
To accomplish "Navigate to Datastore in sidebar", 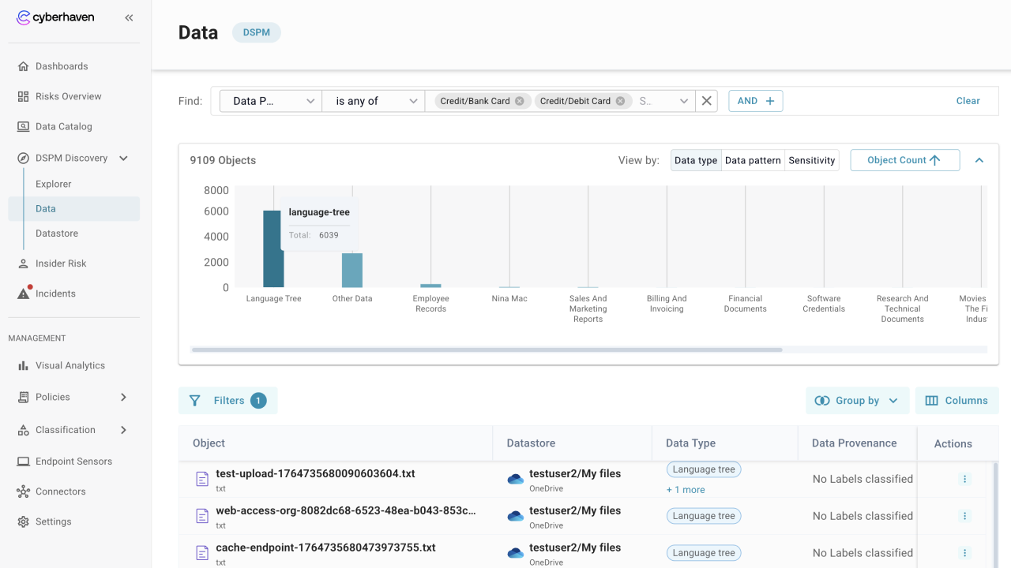I will coord(57,234).
